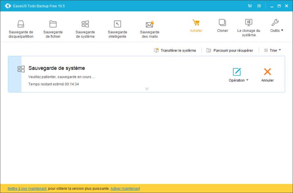Select the Sauvegarde de système task title
293x193 pixels.
[57, 68]
